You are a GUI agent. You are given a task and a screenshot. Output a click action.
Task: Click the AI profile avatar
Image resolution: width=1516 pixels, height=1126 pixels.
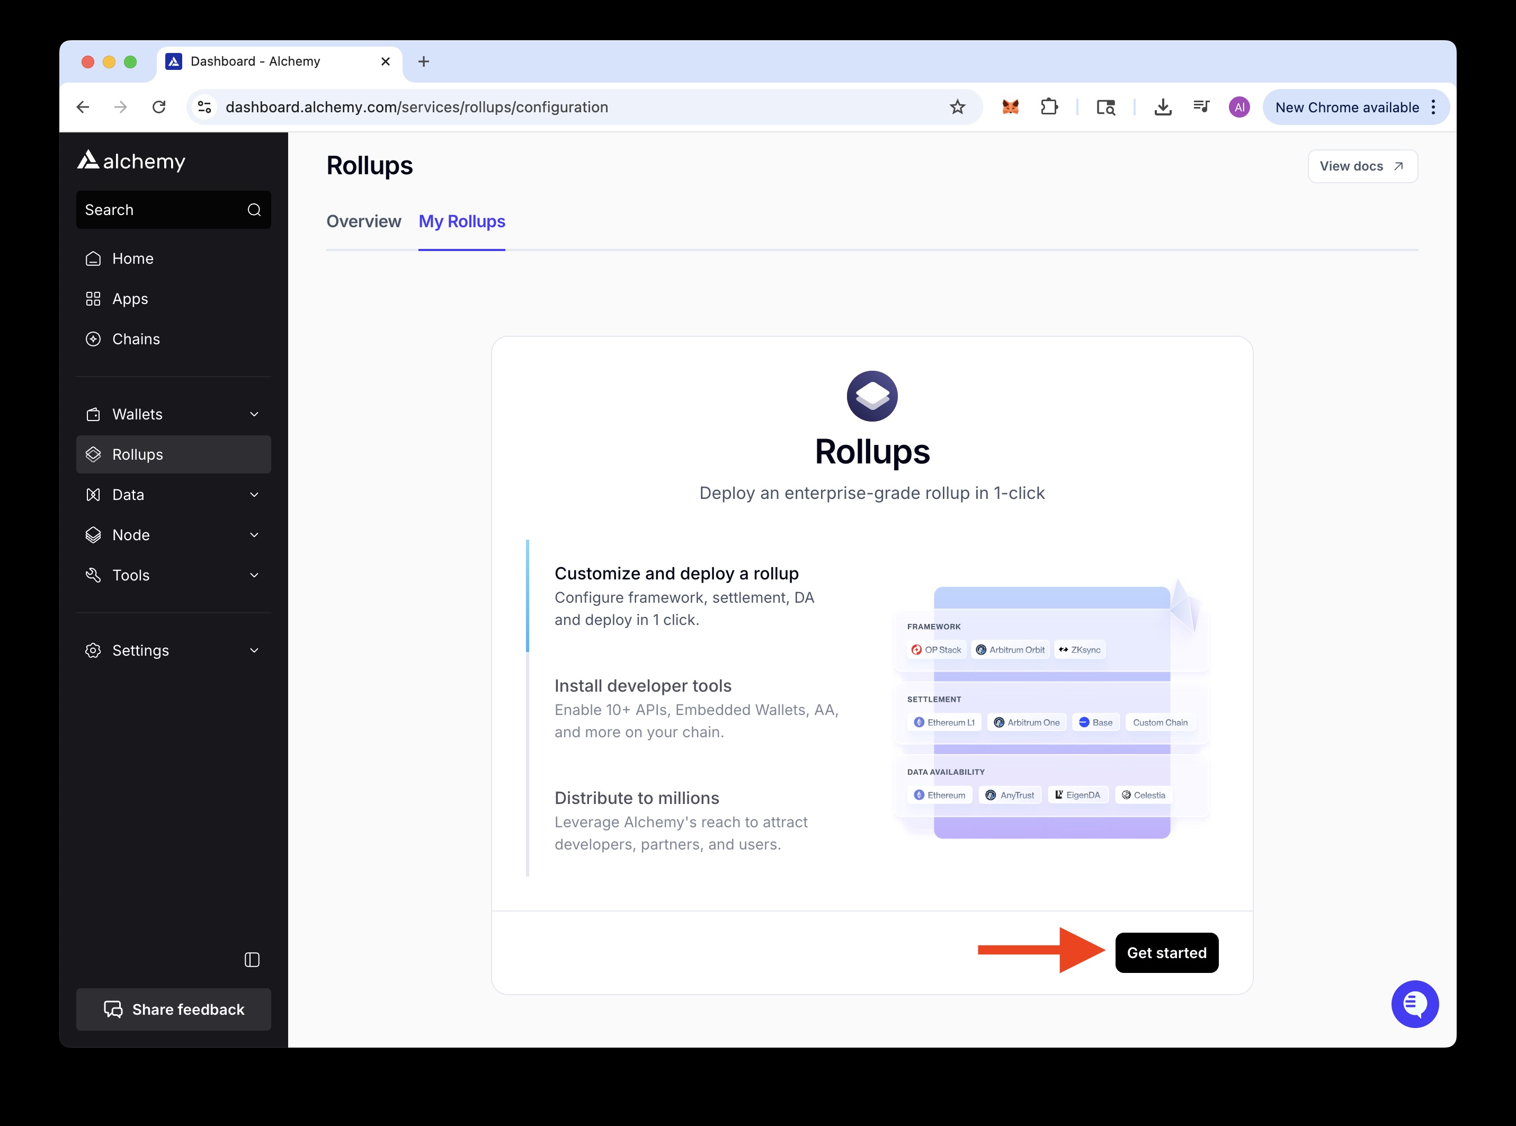pyautogui.click(x=1239, y=107)
